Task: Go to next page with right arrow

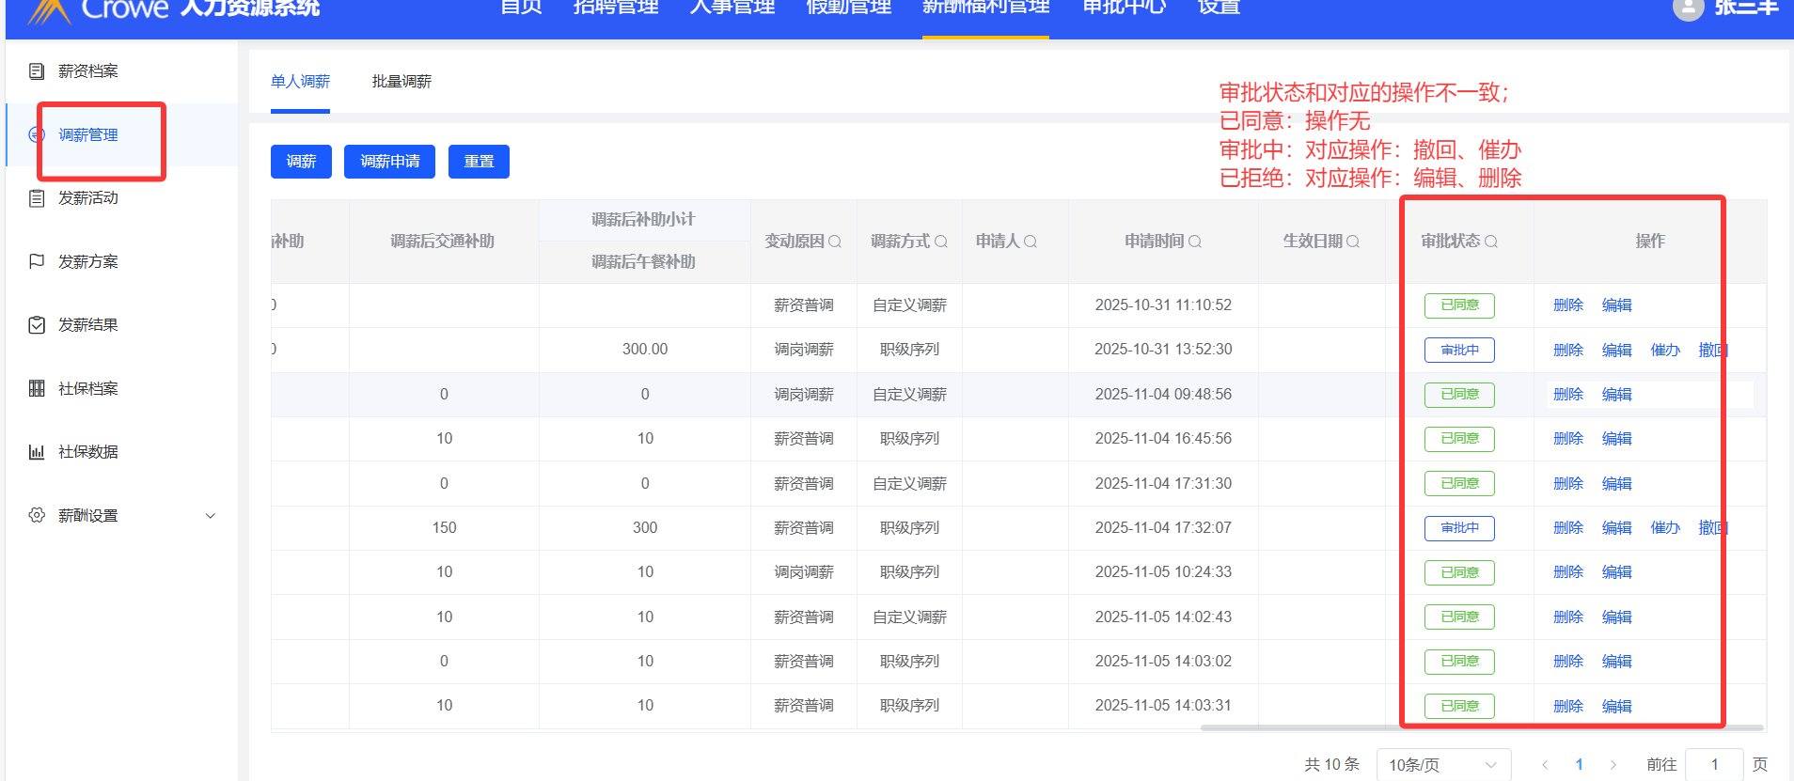Action: pyautogui.click(x=1613, y=765)
